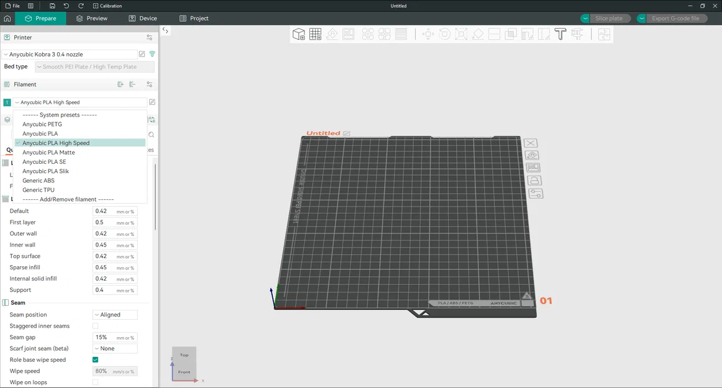Click the plate lock icon

534,181
